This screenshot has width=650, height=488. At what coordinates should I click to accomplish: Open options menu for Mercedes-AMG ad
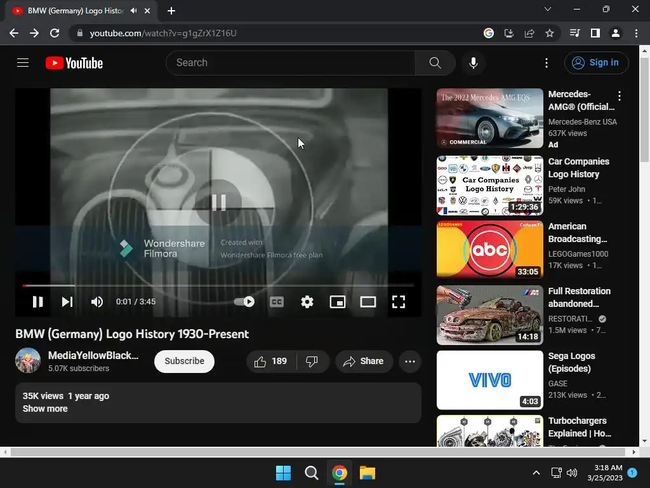[620, 97]
